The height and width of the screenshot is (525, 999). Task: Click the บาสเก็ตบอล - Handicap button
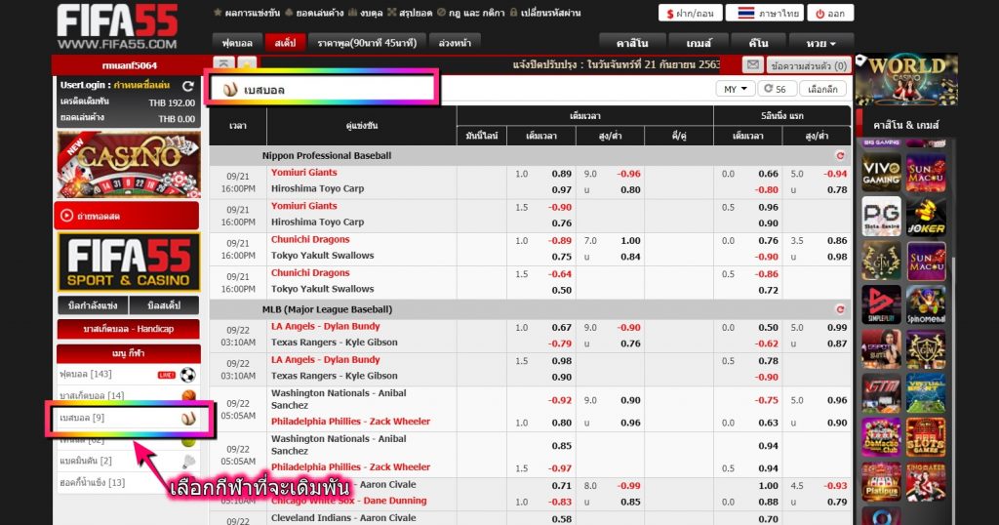click(x=128, y=330)
